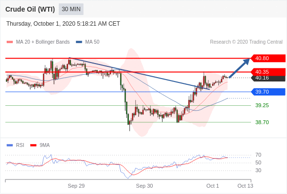
Task: Click the 39.70 pivot price tag
Action: [268, 92]
